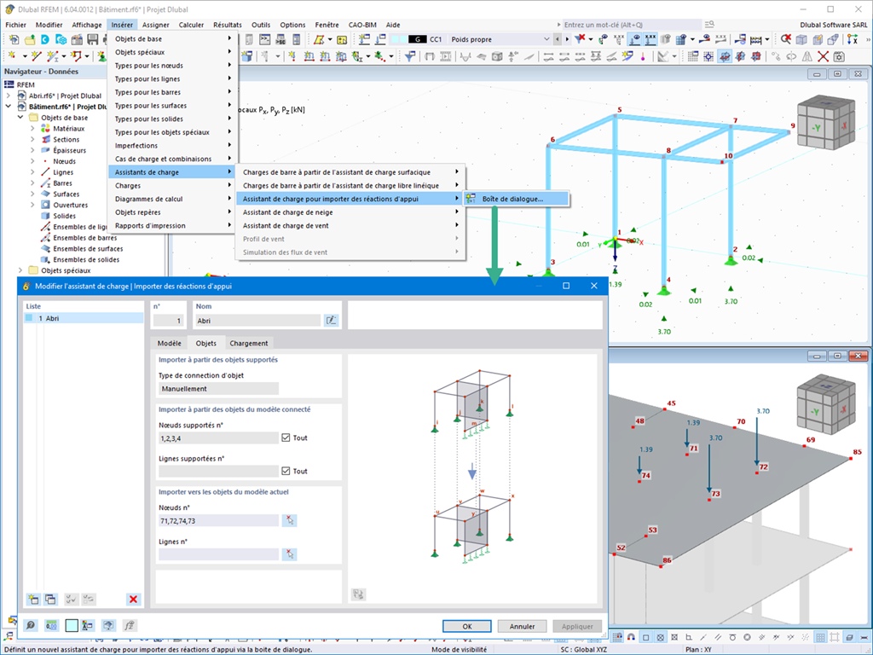Click the light blue color swatch in dialog footer
This screenshot has width=873, height=655.
(x=72, y=625)
